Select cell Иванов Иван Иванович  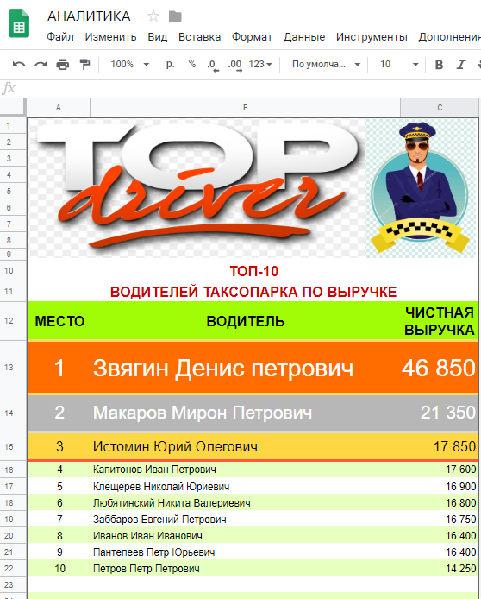pos(246,536)
